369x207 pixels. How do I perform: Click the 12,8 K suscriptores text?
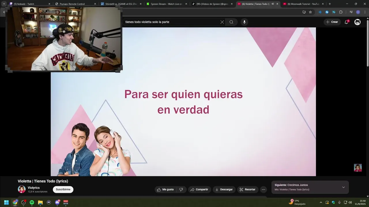37,192
